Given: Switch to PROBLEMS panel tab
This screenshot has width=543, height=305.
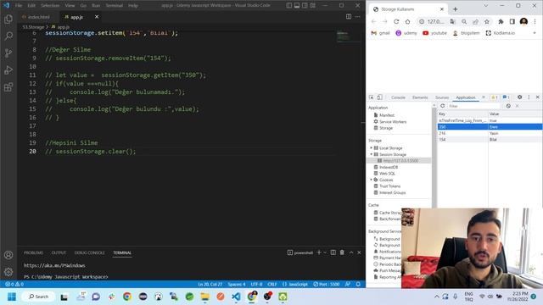Looking at the screenshot, I should [x=34, y=252].
